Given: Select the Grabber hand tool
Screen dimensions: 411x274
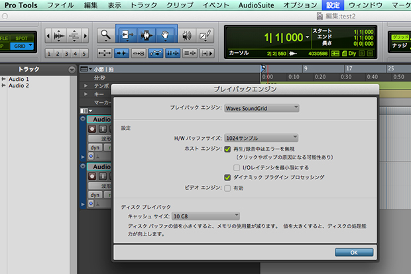Looking at the screenshot, I should (x=165, y=35).
